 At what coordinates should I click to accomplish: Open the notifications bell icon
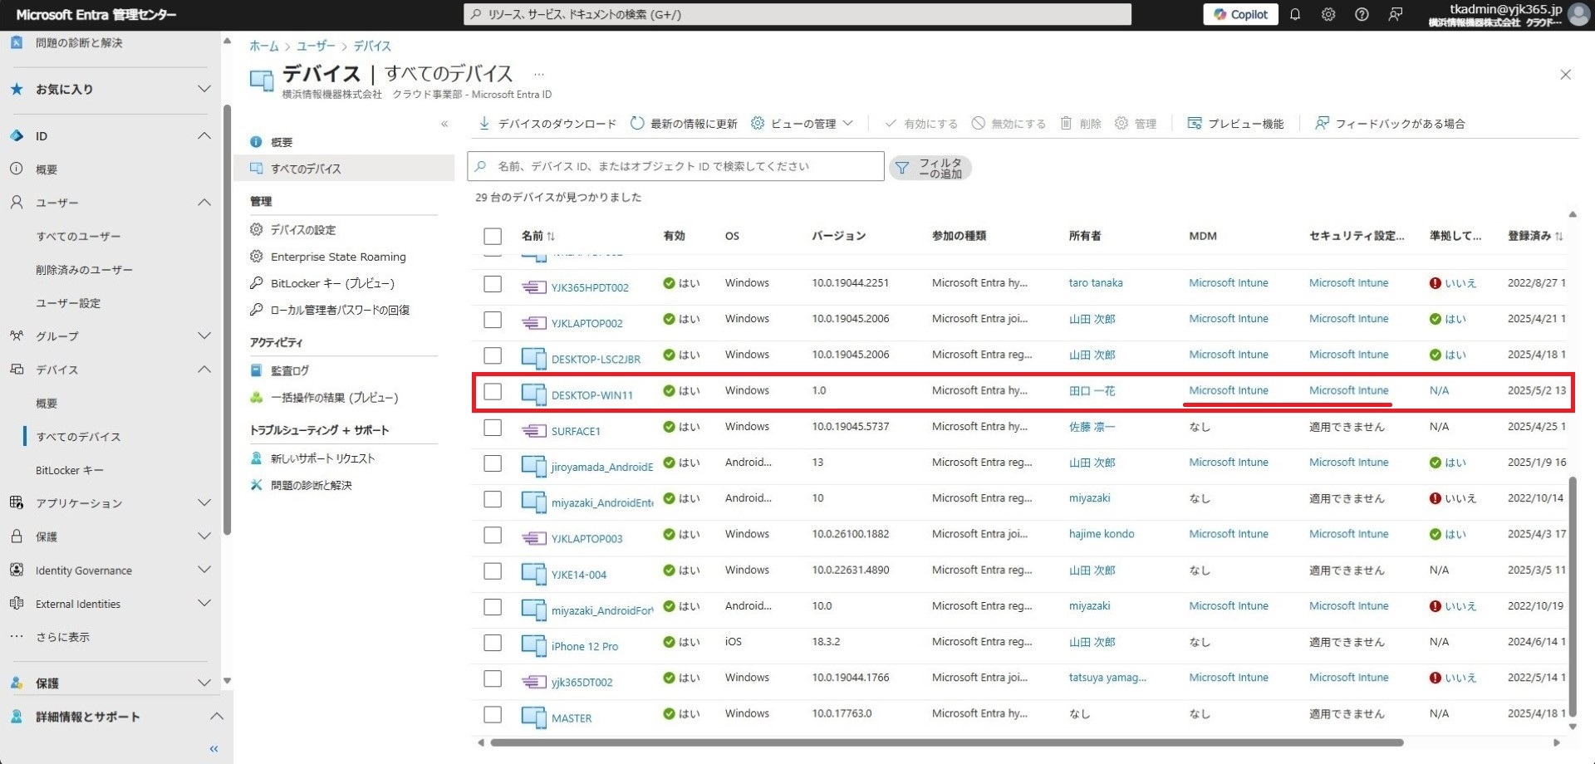point(1294,14)
